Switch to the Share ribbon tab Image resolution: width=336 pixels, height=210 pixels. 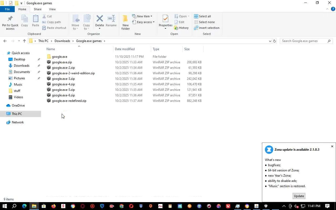pos(38,9)
